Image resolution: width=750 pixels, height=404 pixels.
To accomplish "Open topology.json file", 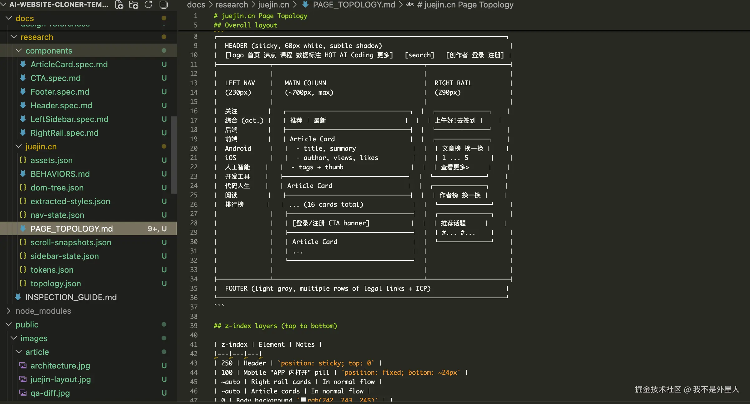I will [56, 283].
